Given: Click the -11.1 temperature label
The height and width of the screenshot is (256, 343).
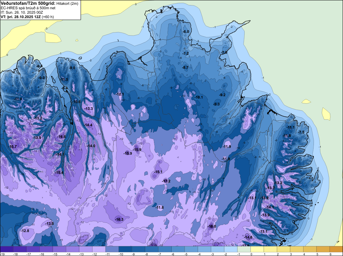Looking at the screenshot, I should point(290,127).
